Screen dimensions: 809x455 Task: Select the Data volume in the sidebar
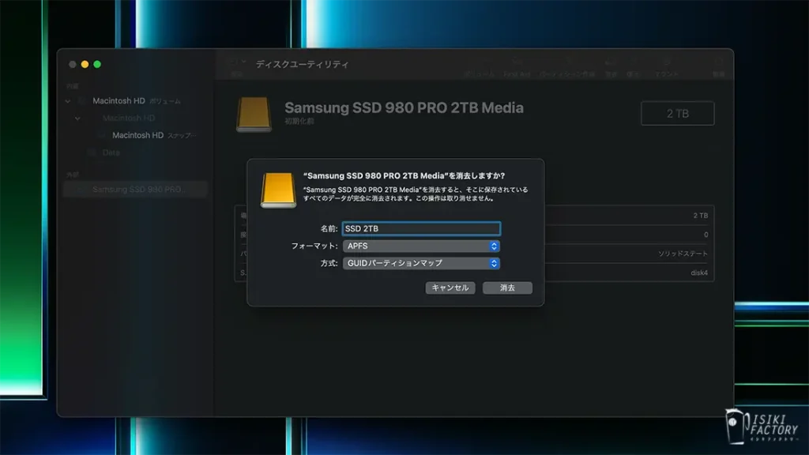(136, 152)
